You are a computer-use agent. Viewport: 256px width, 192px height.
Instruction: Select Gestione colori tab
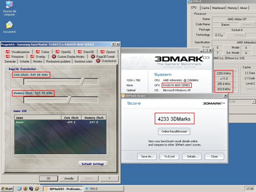pyautogui.click(x=83, y=61)
